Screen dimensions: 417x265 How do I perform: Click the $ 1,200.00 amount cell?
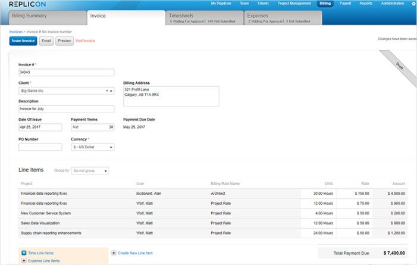[390, 233]
